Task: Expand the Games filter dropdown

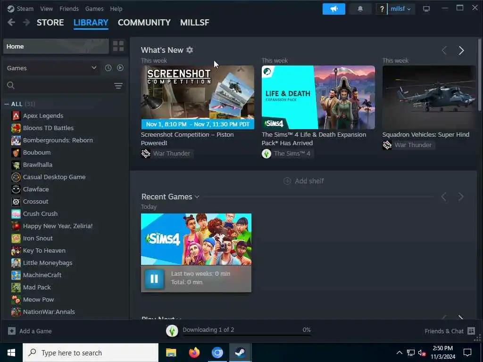Action: coord(52,68)
